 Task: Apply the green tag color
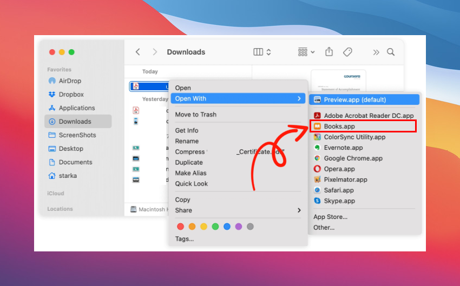pyautogui.click(x=215, y=227)
